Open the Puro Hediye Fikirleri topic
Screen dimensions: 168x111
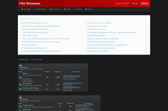[29, 45]
